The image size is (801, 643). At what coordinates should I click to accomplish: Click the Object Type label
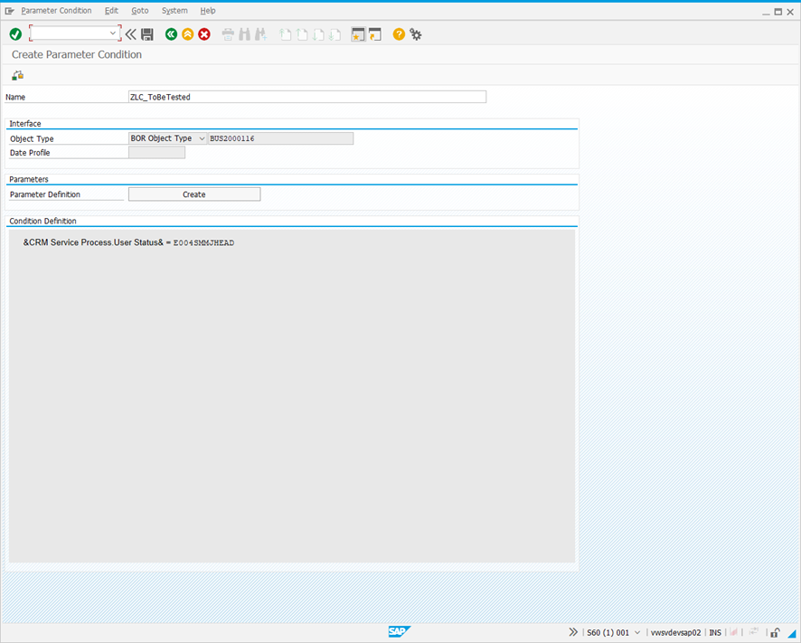click(32, 138)
